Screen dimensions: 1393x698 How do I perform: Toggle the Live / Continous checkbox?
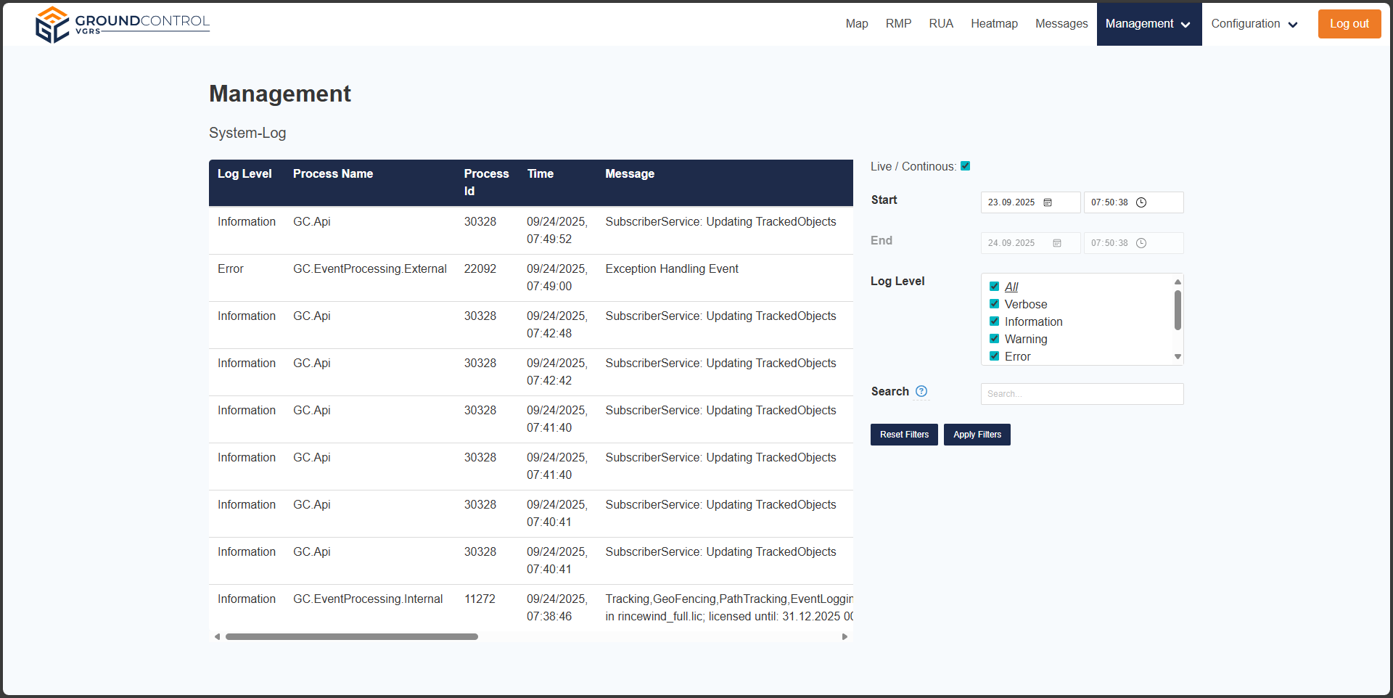[x=966, y=166]
